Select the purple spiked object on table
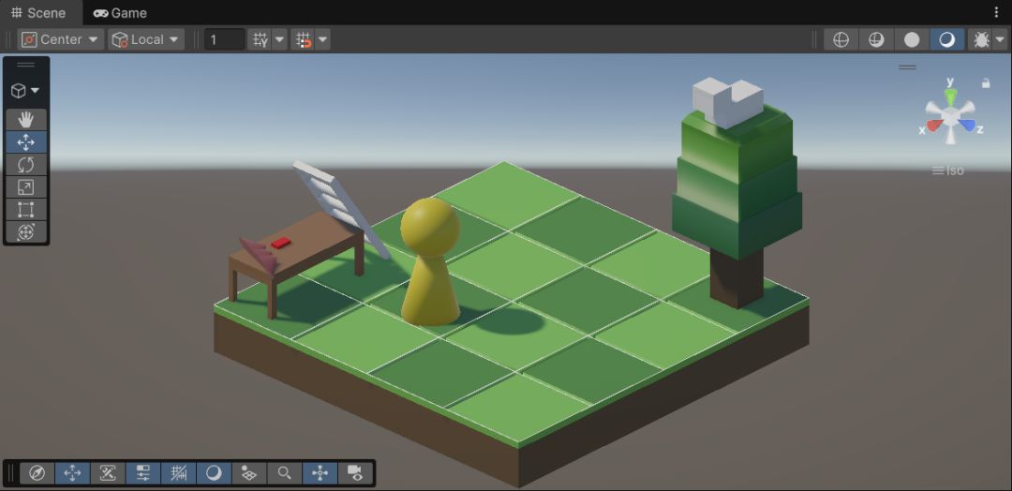The height and width of the screenshot is (491, 1012). pyautogui.click(x=260, y=255)
